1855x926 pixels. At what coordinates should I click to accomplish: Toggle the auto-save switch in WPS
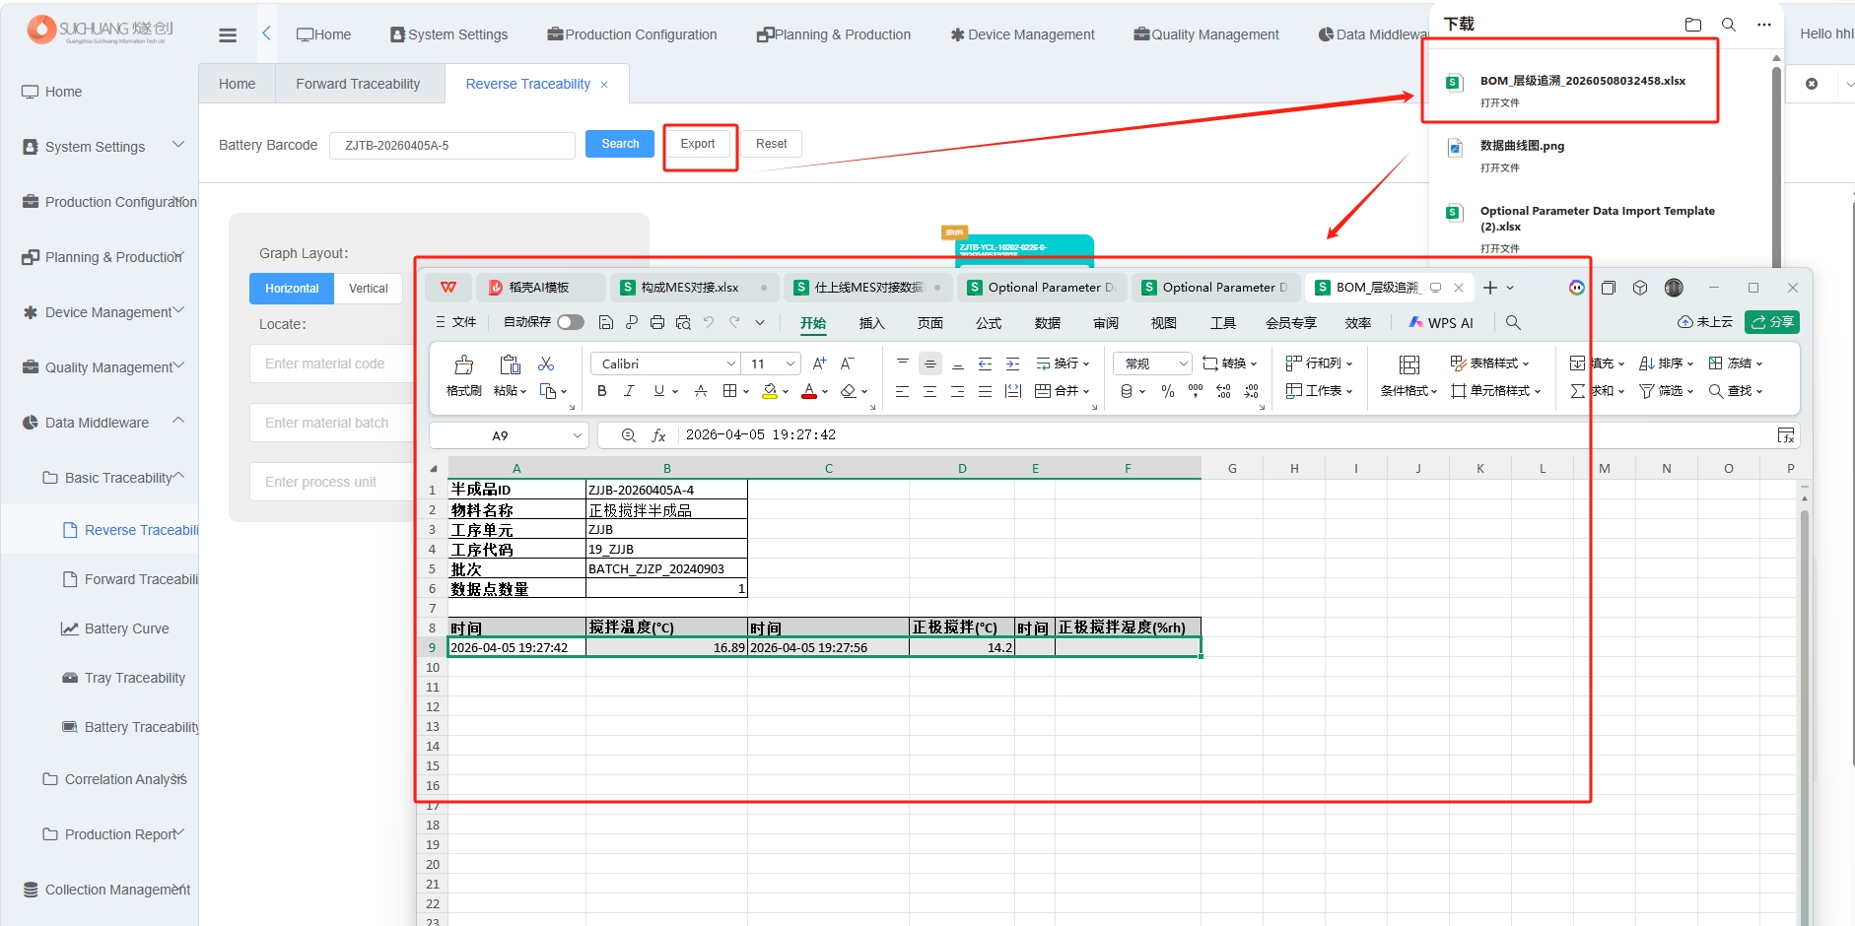(571, 322)
